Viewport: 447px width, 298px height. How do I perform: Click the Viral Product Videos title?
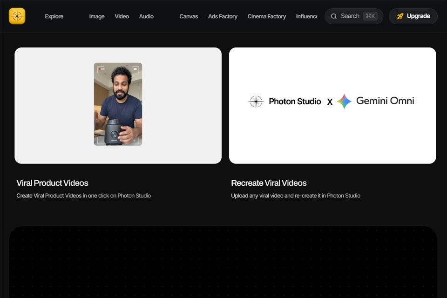point(53,183)
